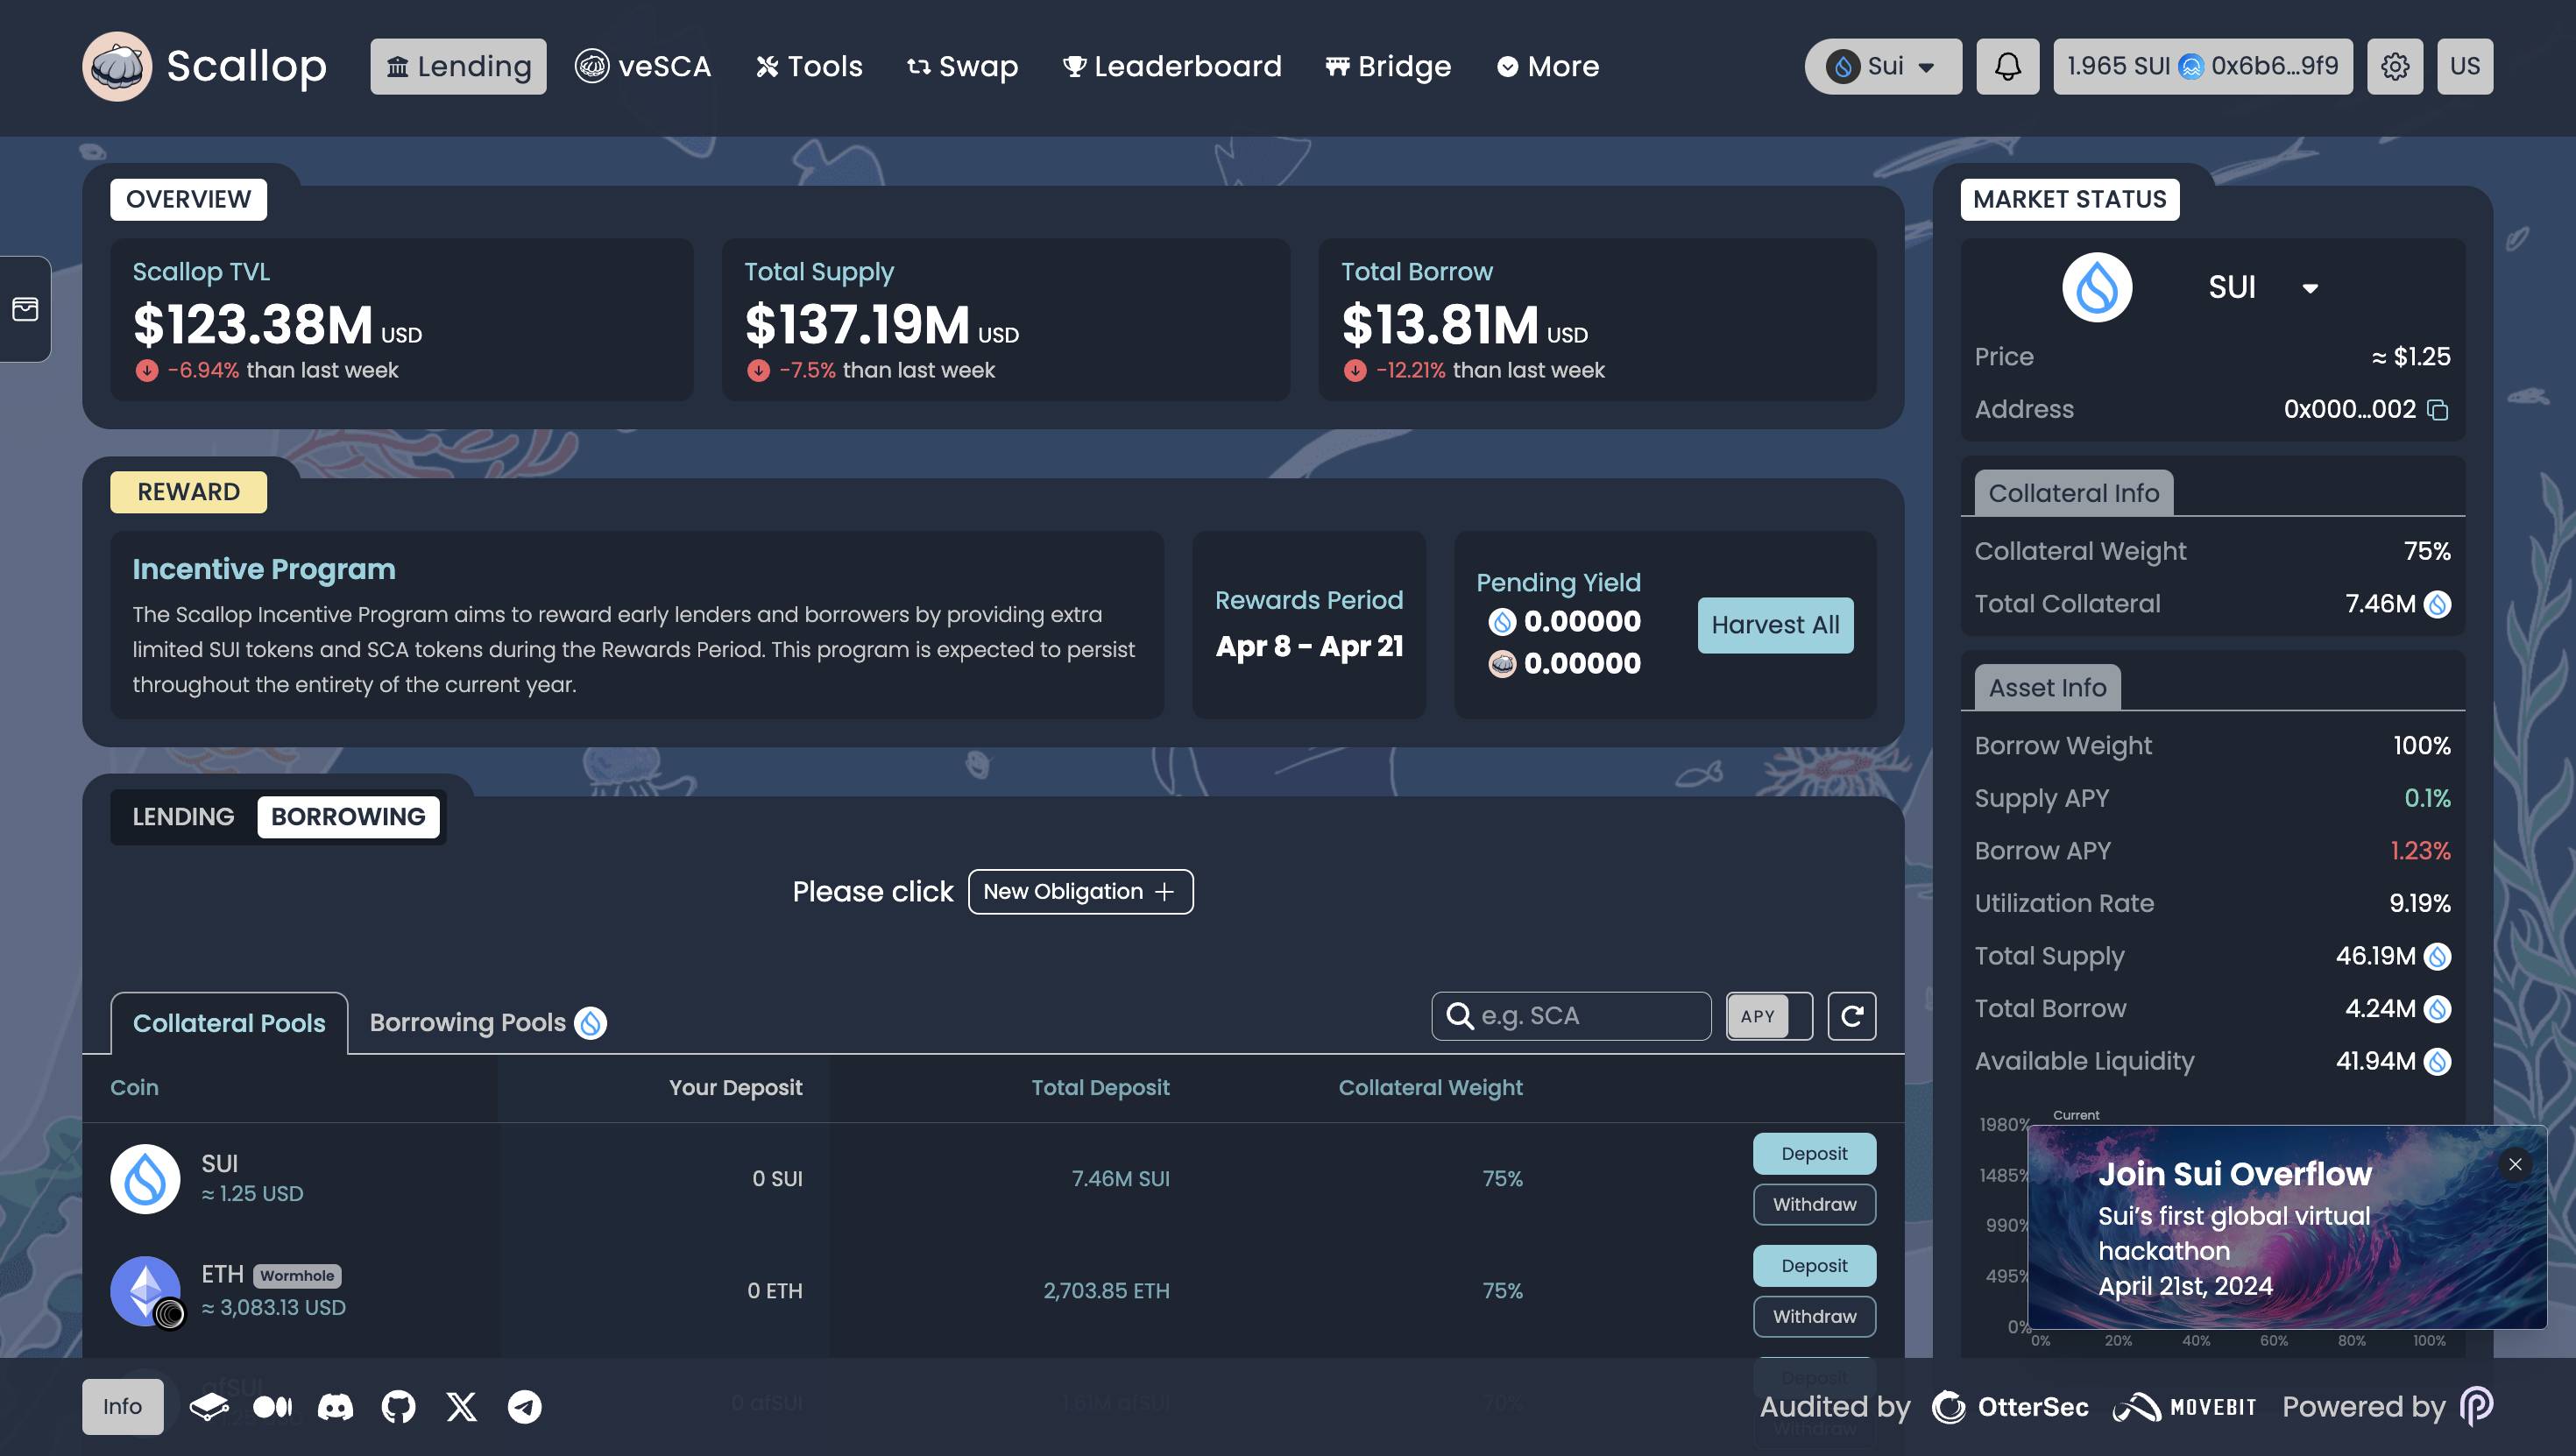The image size is (2576, 1456).
Task: Open the GitBook docs icon in footer
Action: coord(209,1407)
